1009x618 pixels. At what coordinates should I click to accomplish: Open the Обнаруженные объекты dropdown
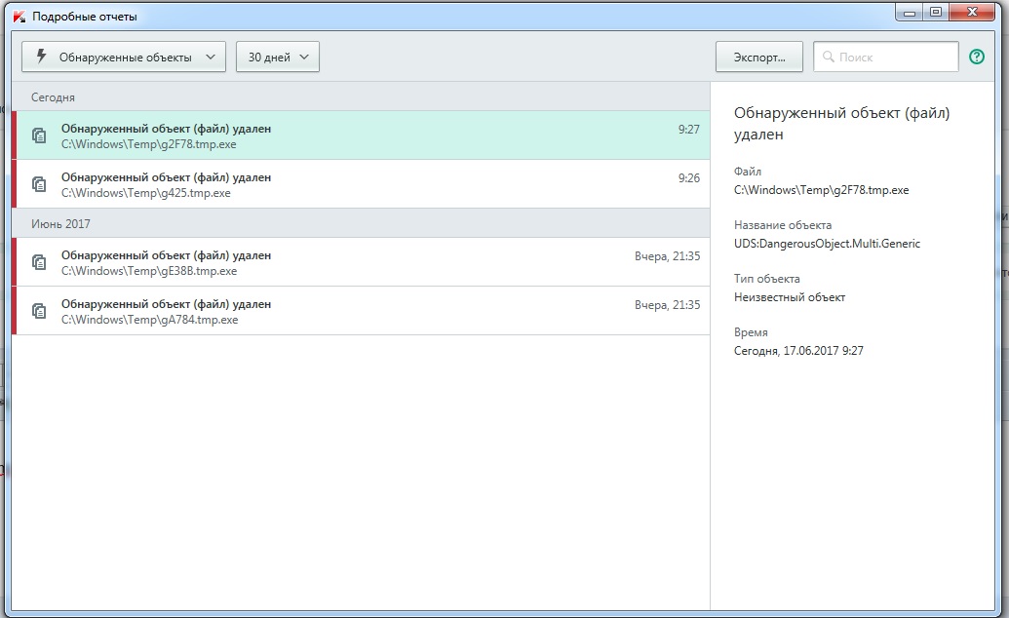tap(124, 58)
